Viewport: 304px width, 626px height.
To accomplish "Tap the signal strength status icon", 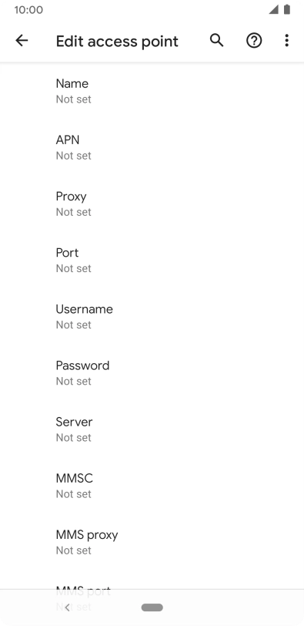I will [x=273, y=9].
